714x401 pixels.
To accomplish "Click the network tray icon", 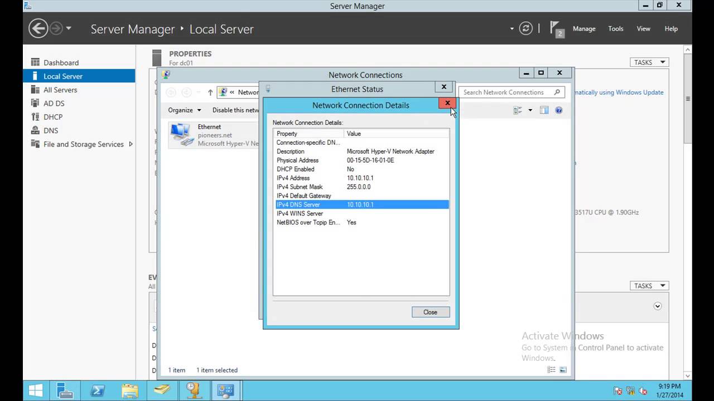I will [630, 390].
